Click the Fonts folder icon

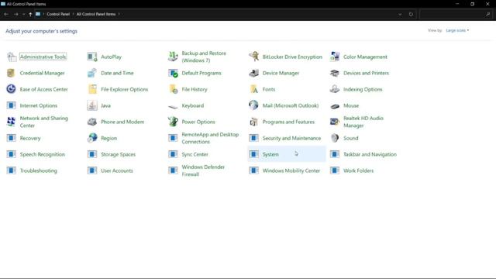[x=253, y=89]
